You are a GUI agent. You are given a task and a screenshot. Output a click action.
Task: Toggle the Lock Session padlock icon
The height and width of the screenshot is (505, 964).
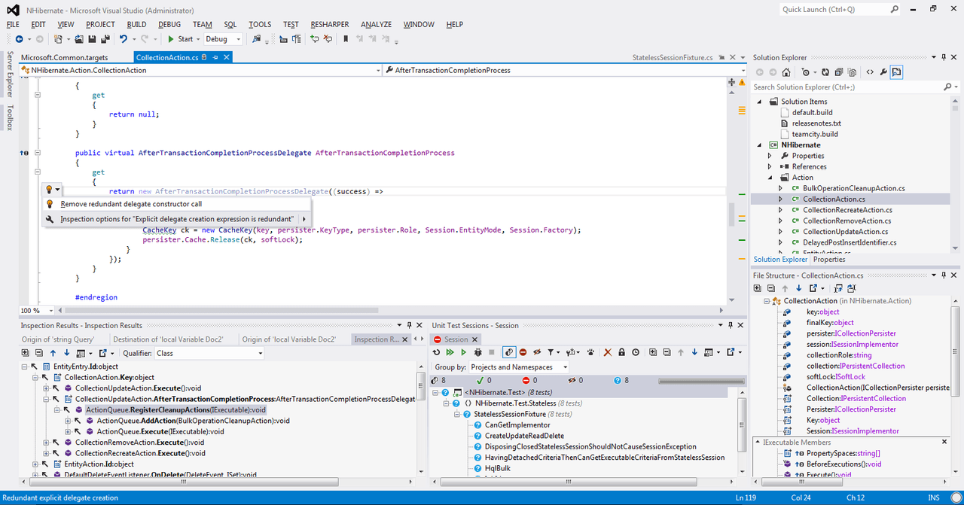coord(621,352)
